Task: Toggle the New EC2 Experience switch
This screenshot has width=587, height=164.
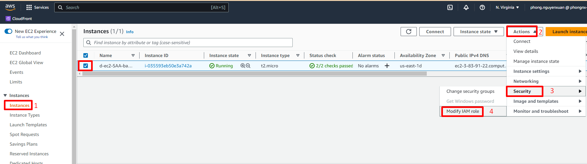Action: click(x=8, y=31)
